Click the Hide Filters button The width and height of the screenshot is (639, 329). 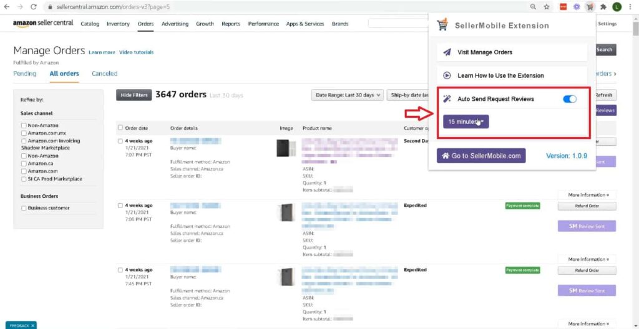pyautogui.click(x=134, y=95)
